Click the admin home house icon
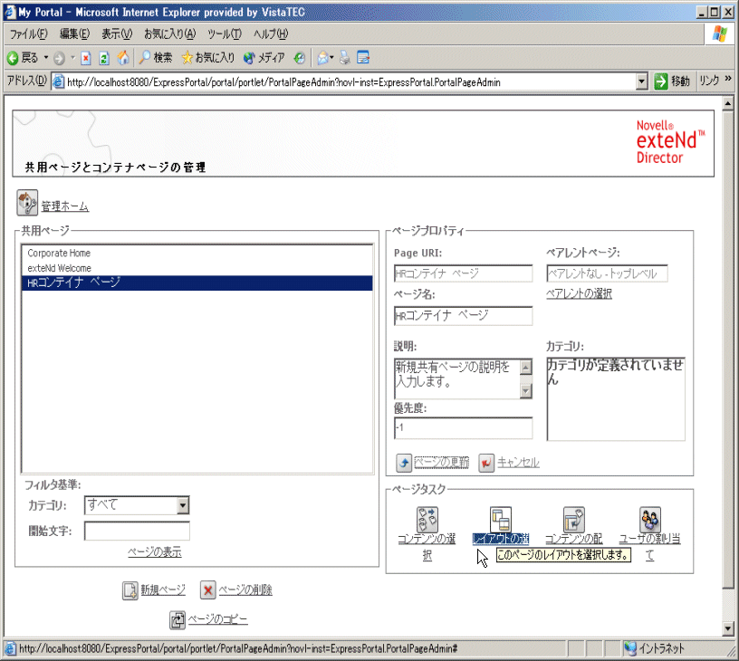Image resolution: width=739 pixels, height=661 pixels. [27, 203]
